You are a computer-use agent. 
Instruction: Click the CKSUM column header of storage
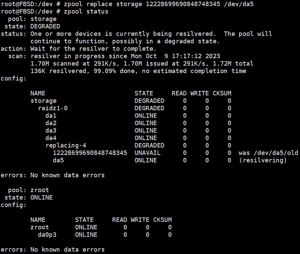click(x=222, y=93)
